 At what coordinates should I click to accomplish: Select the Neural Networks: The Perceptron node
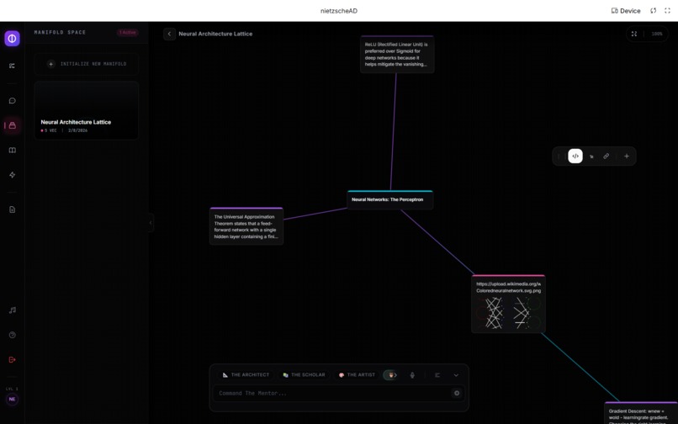(x=390, y=200)
